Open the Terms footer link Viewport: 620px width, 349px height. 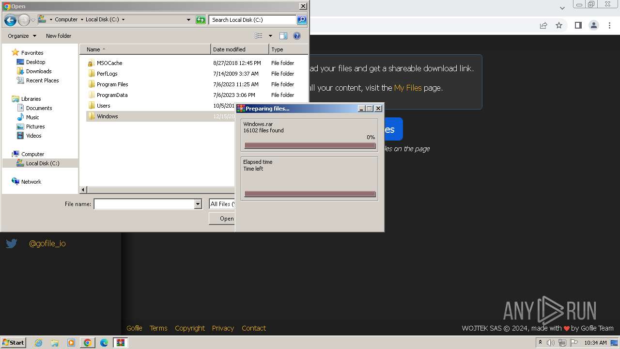pos(158,328)
